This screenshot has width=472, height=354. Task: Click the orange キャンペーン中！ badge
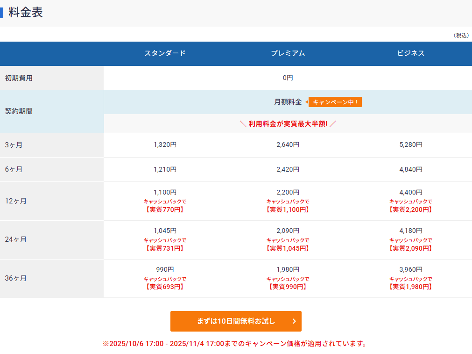335,102
